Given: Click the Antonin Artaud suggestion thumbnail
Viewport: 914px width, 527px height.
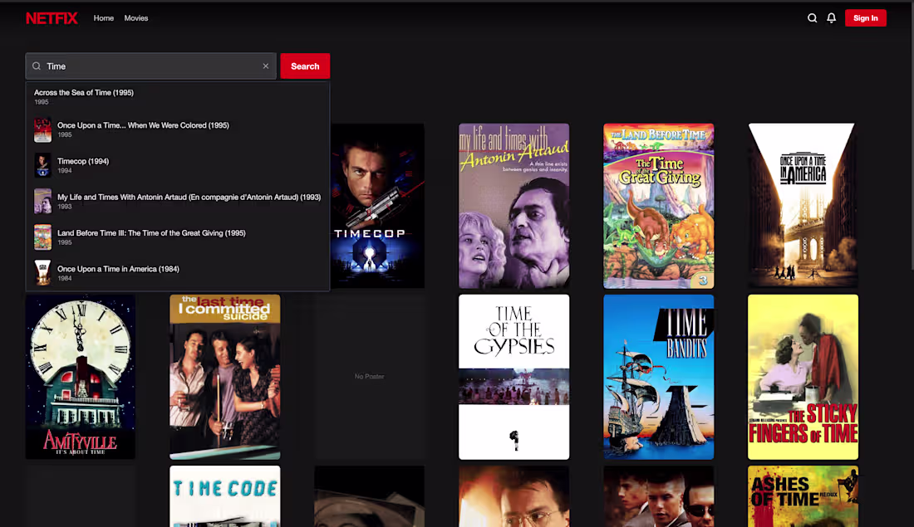Looking at the screenshot, I should pyautogui.click(x=42, y=202).
